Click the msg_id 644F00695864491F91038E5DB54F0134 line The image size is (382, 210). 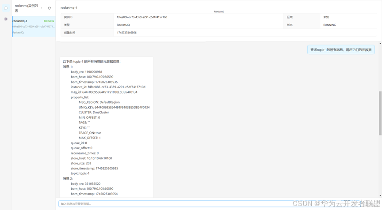coord(104,92)
